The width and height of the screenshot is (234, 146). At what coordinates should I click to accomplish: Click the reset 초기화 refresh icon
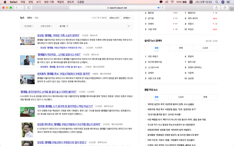click(67, 26)
